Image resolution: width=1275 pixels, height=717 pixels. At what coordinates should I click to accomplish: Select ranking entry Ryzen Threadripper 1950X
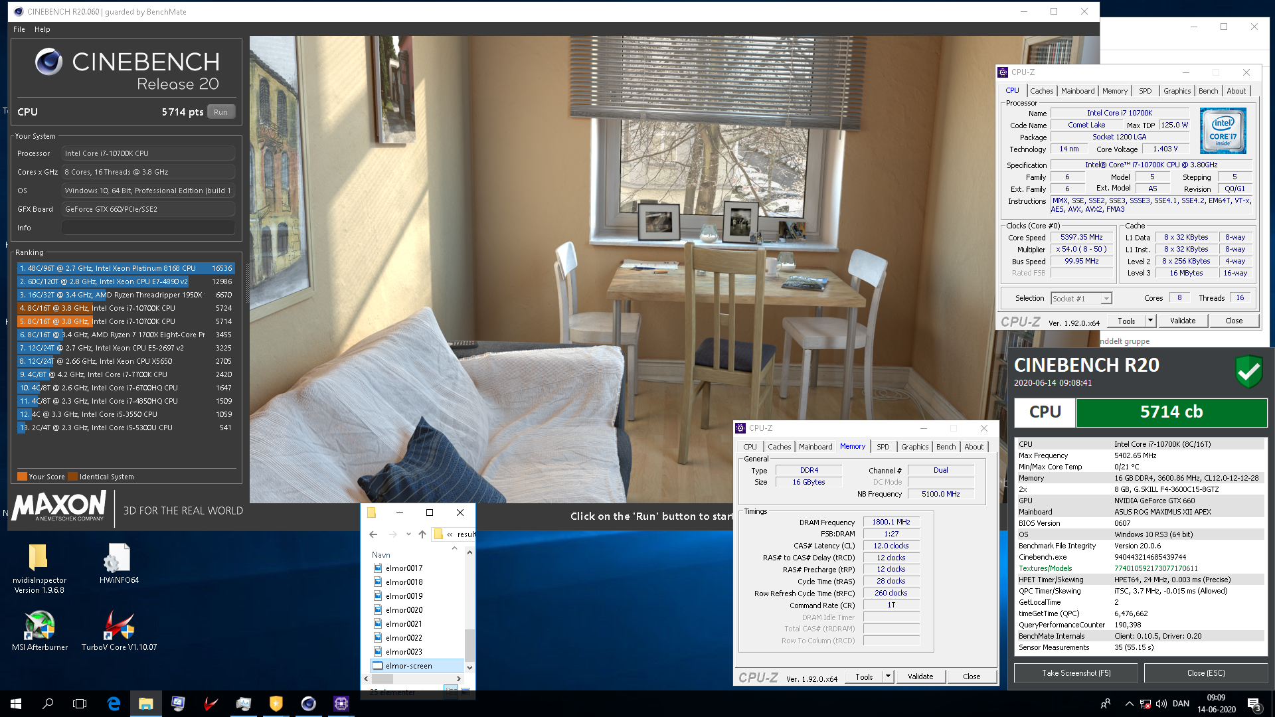pos(126,295)
